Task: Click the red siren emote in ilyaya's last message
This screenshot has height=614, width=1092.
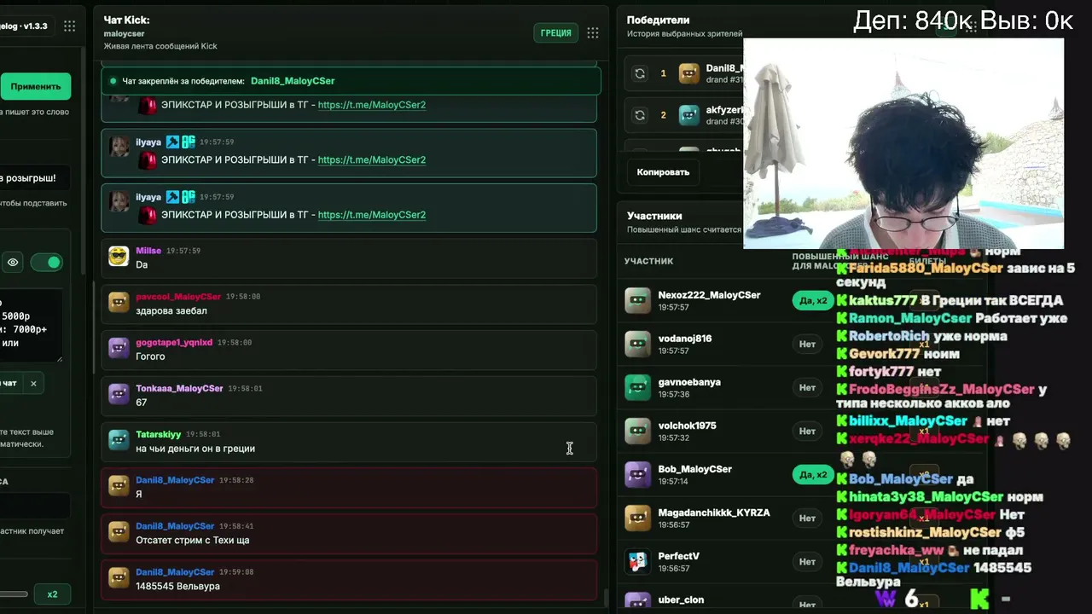Action: pos(148,215)
